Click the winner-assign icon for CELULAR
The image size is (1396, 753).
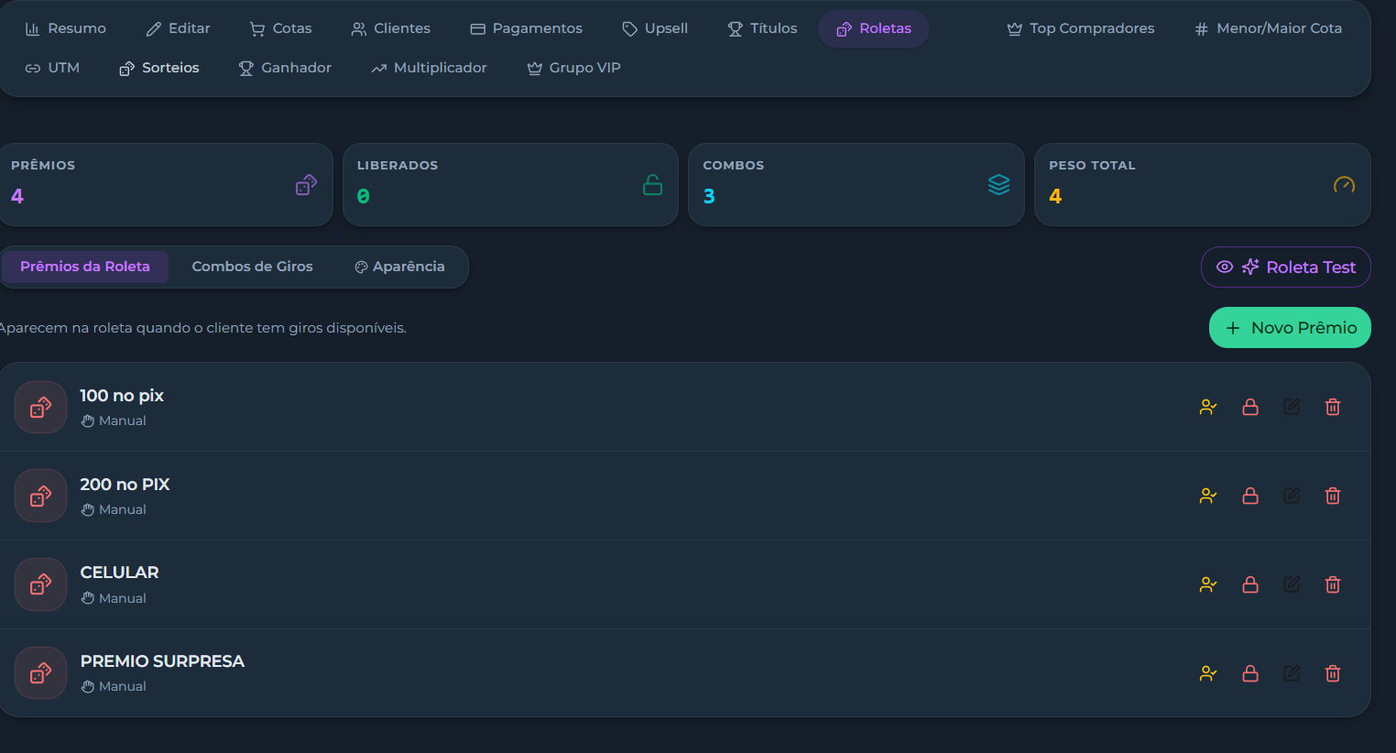(x=1208, y=584)
